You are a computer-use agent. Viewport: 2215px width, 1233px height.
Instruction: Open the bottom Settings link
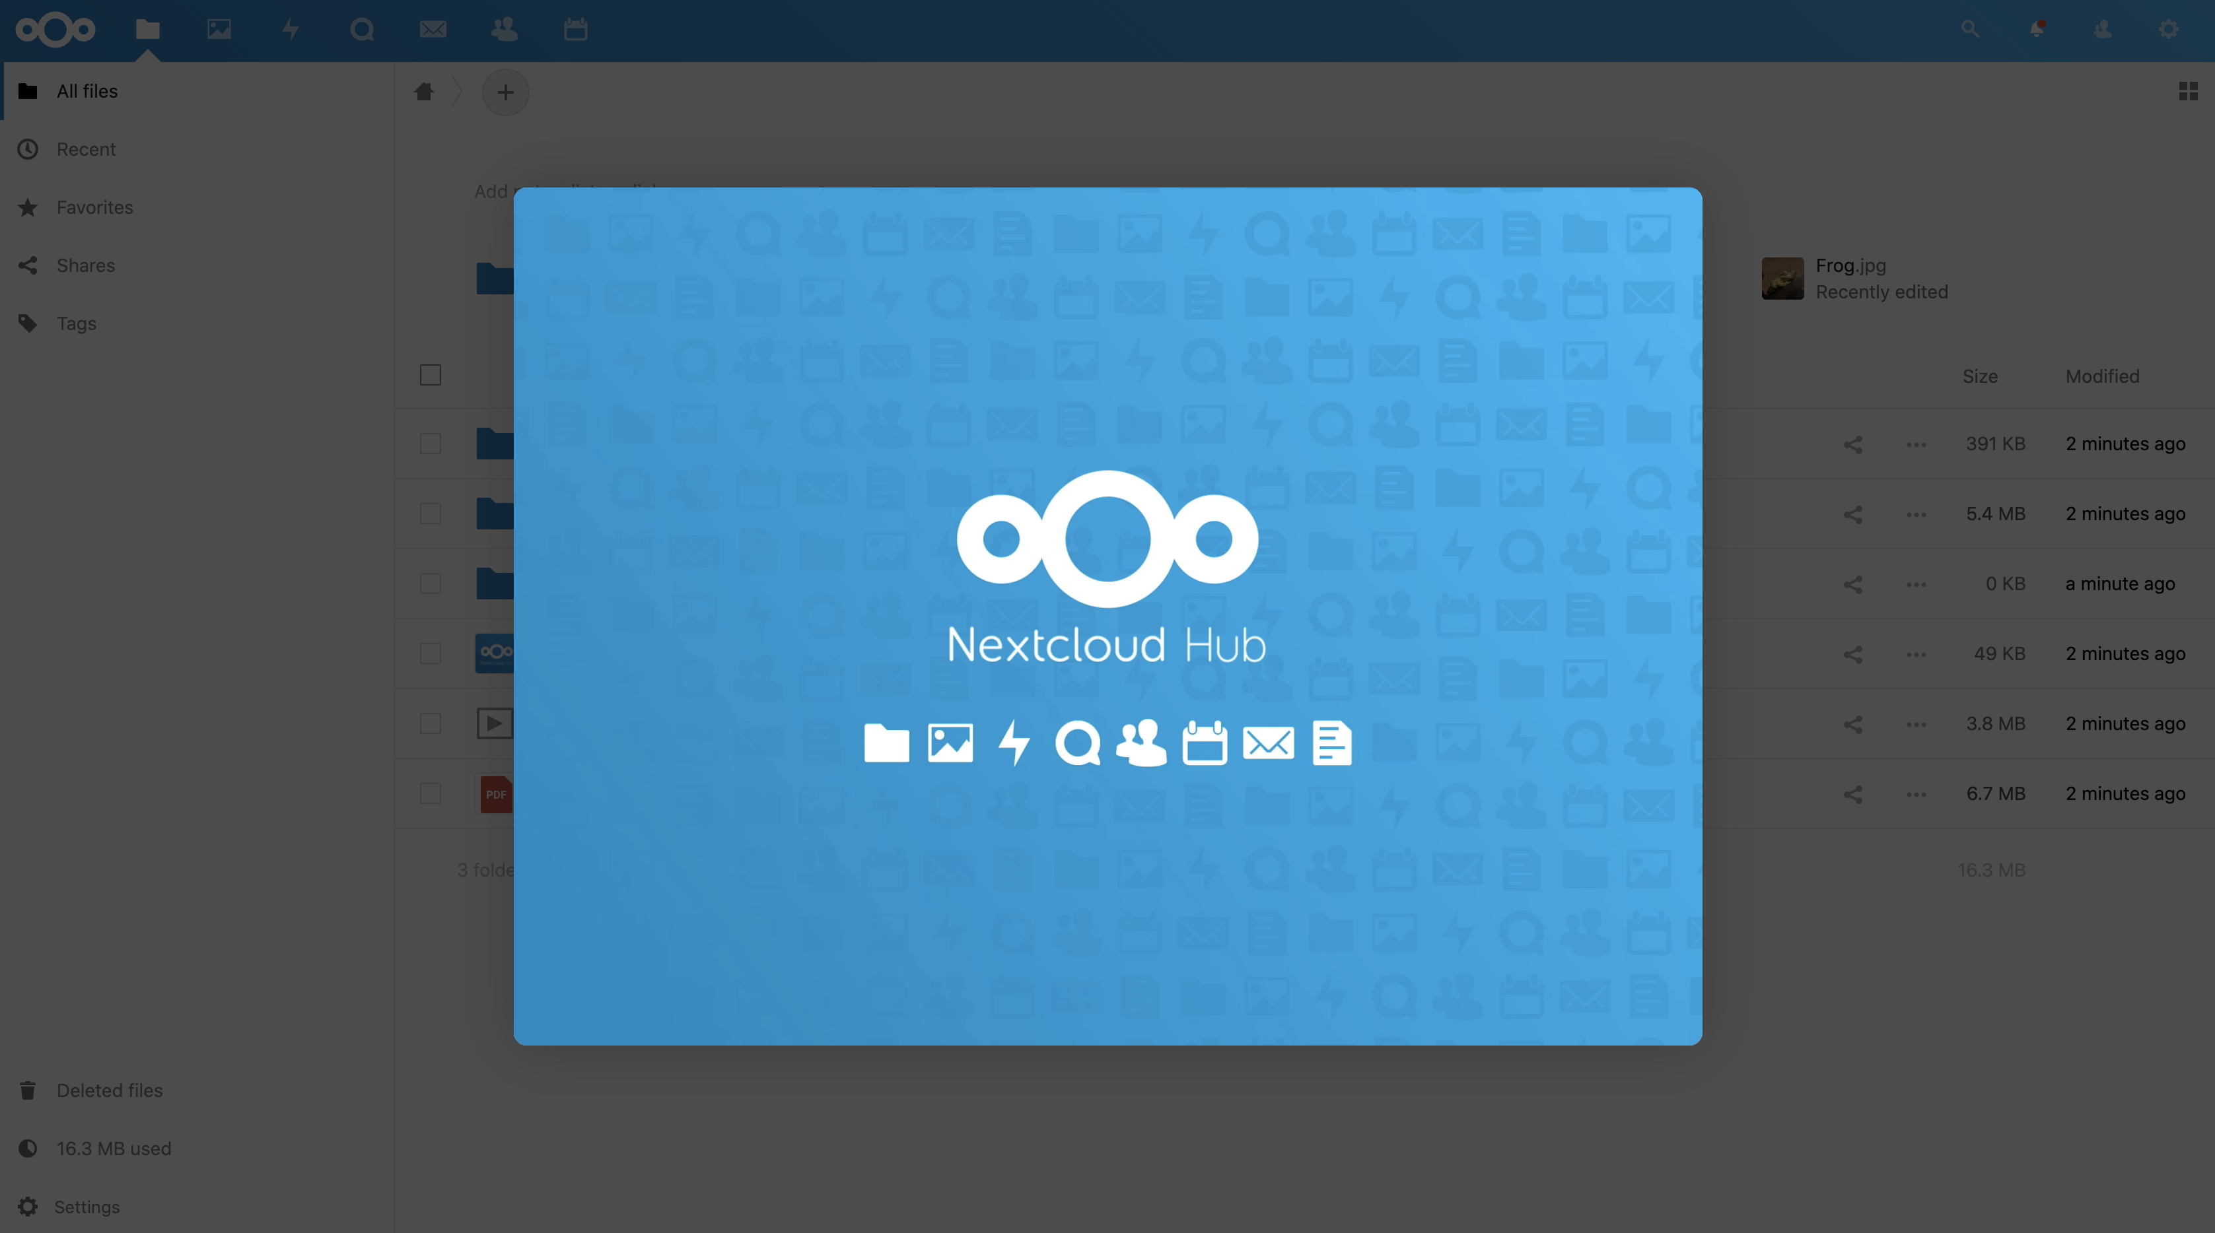point(87,1207)
